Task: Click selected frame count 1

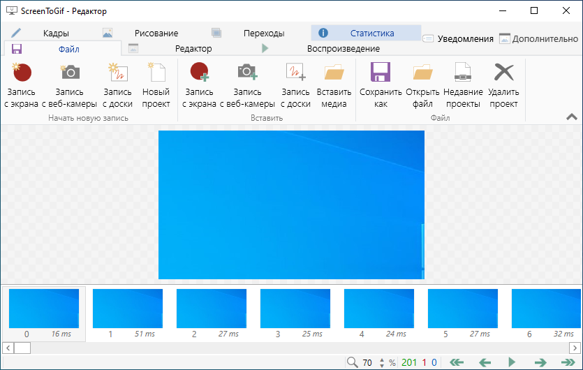Action: (x=425, y=362)
